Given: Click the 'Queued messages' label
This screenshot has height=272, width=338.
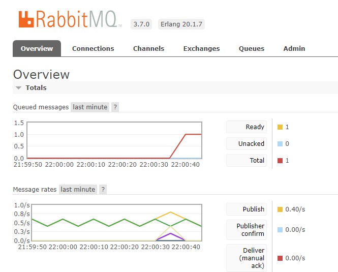Looking at the screenshot, I should click(41, 107).
